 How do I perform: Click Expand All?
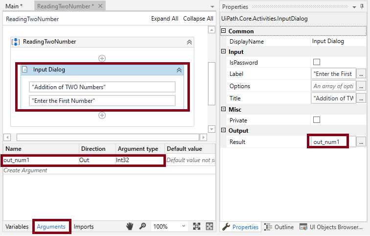coord(165,19)
